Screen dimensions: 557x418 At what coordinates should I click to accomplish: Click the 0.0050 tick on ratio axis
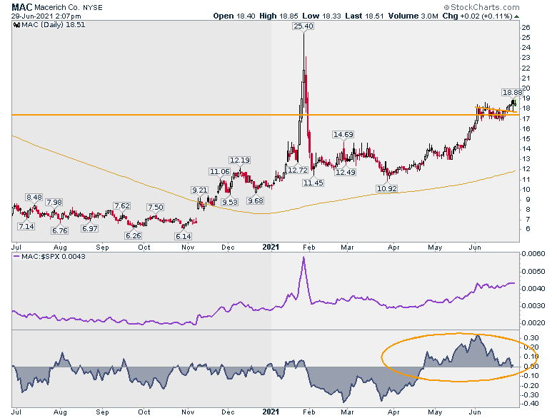pyautogui.click(x=533, y=272)
